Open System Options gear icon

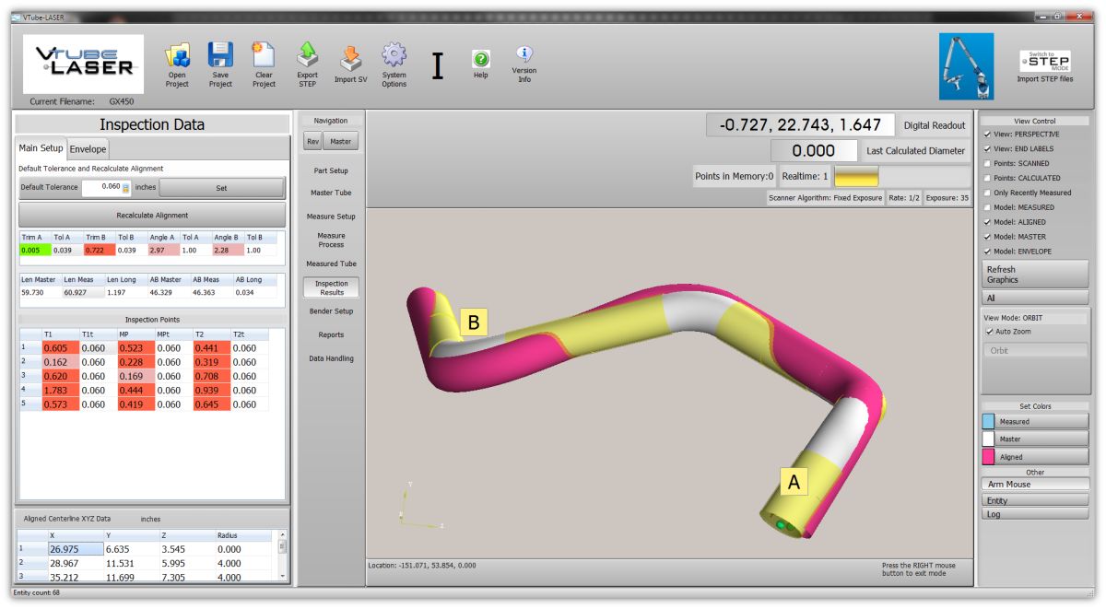pyautogui.click(x=394, y=56)
